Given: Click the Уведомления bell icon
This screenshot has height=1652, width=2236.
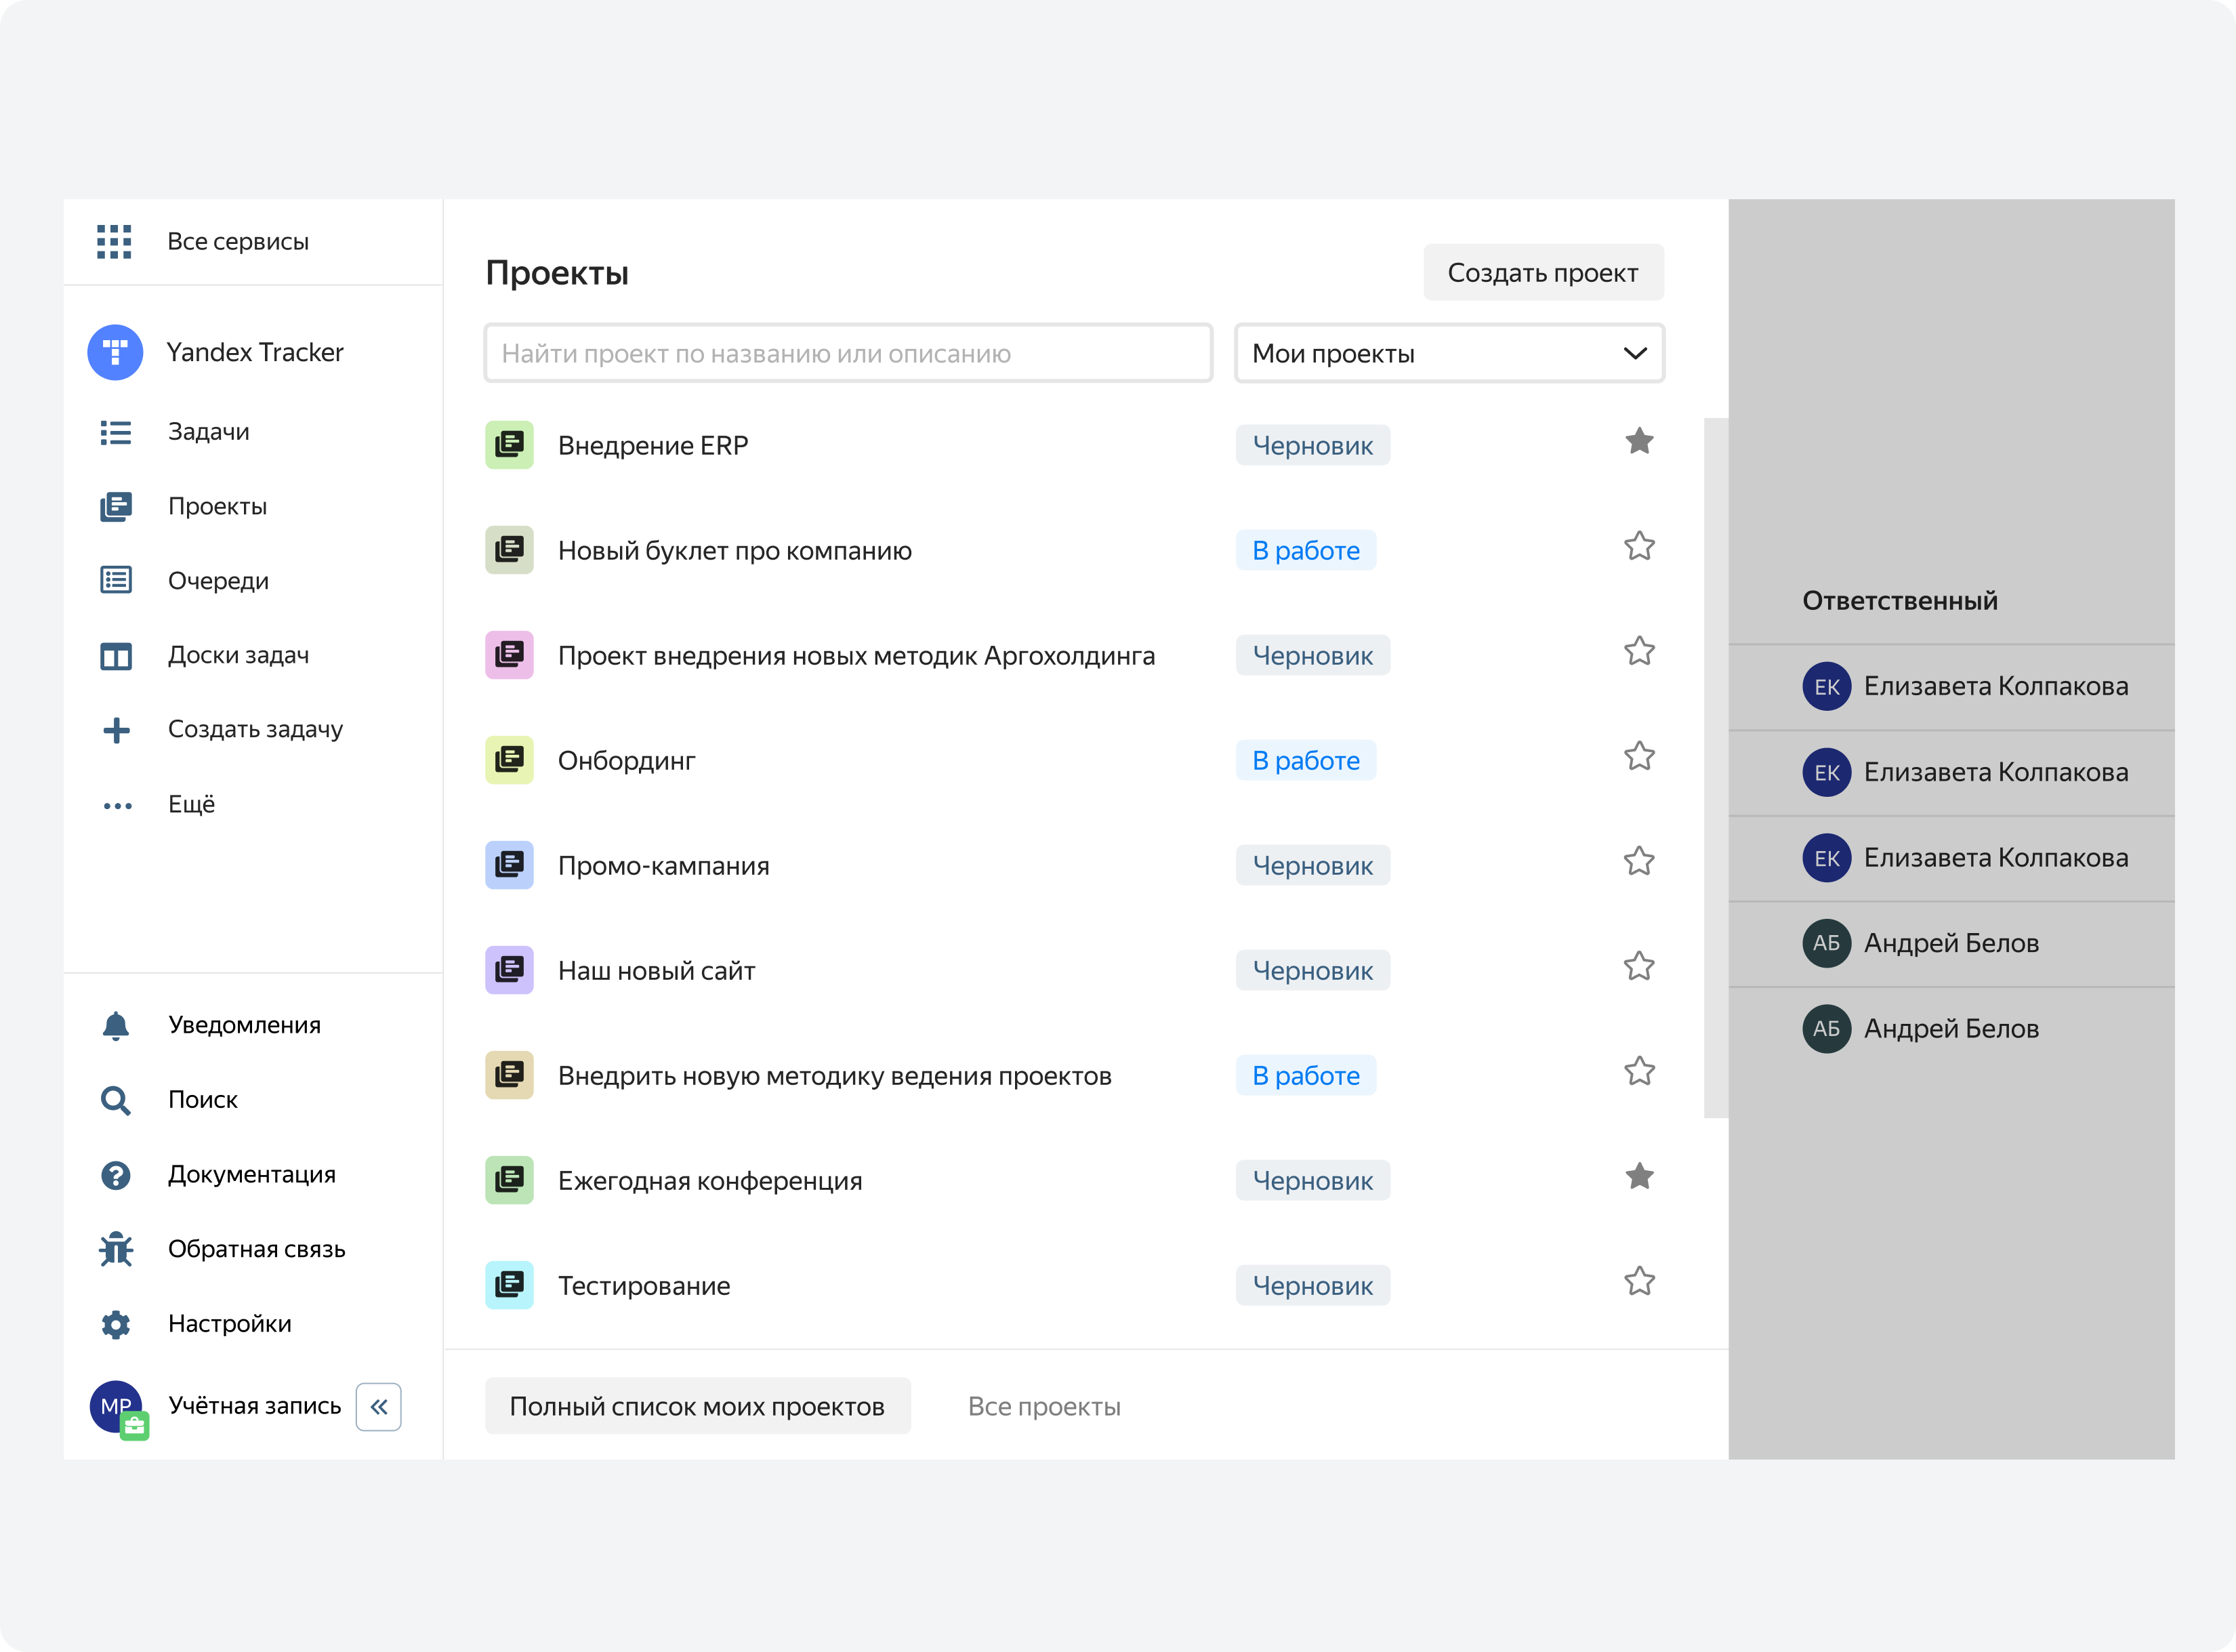Looking at the screenshot, I should point(116,1025).
